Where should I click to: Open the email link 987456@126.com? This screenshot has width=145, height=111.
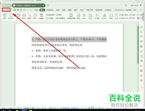[x=76, y=68]
